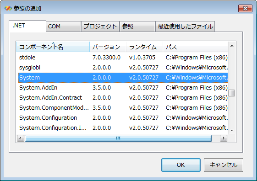Click the horizontal scrollbar thumb
The image size is (257, 181).
(x=118, y=138)
